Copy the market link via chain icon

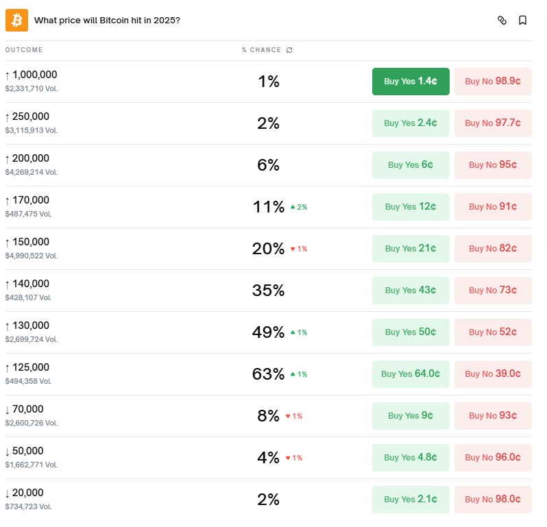click(502, 21)
